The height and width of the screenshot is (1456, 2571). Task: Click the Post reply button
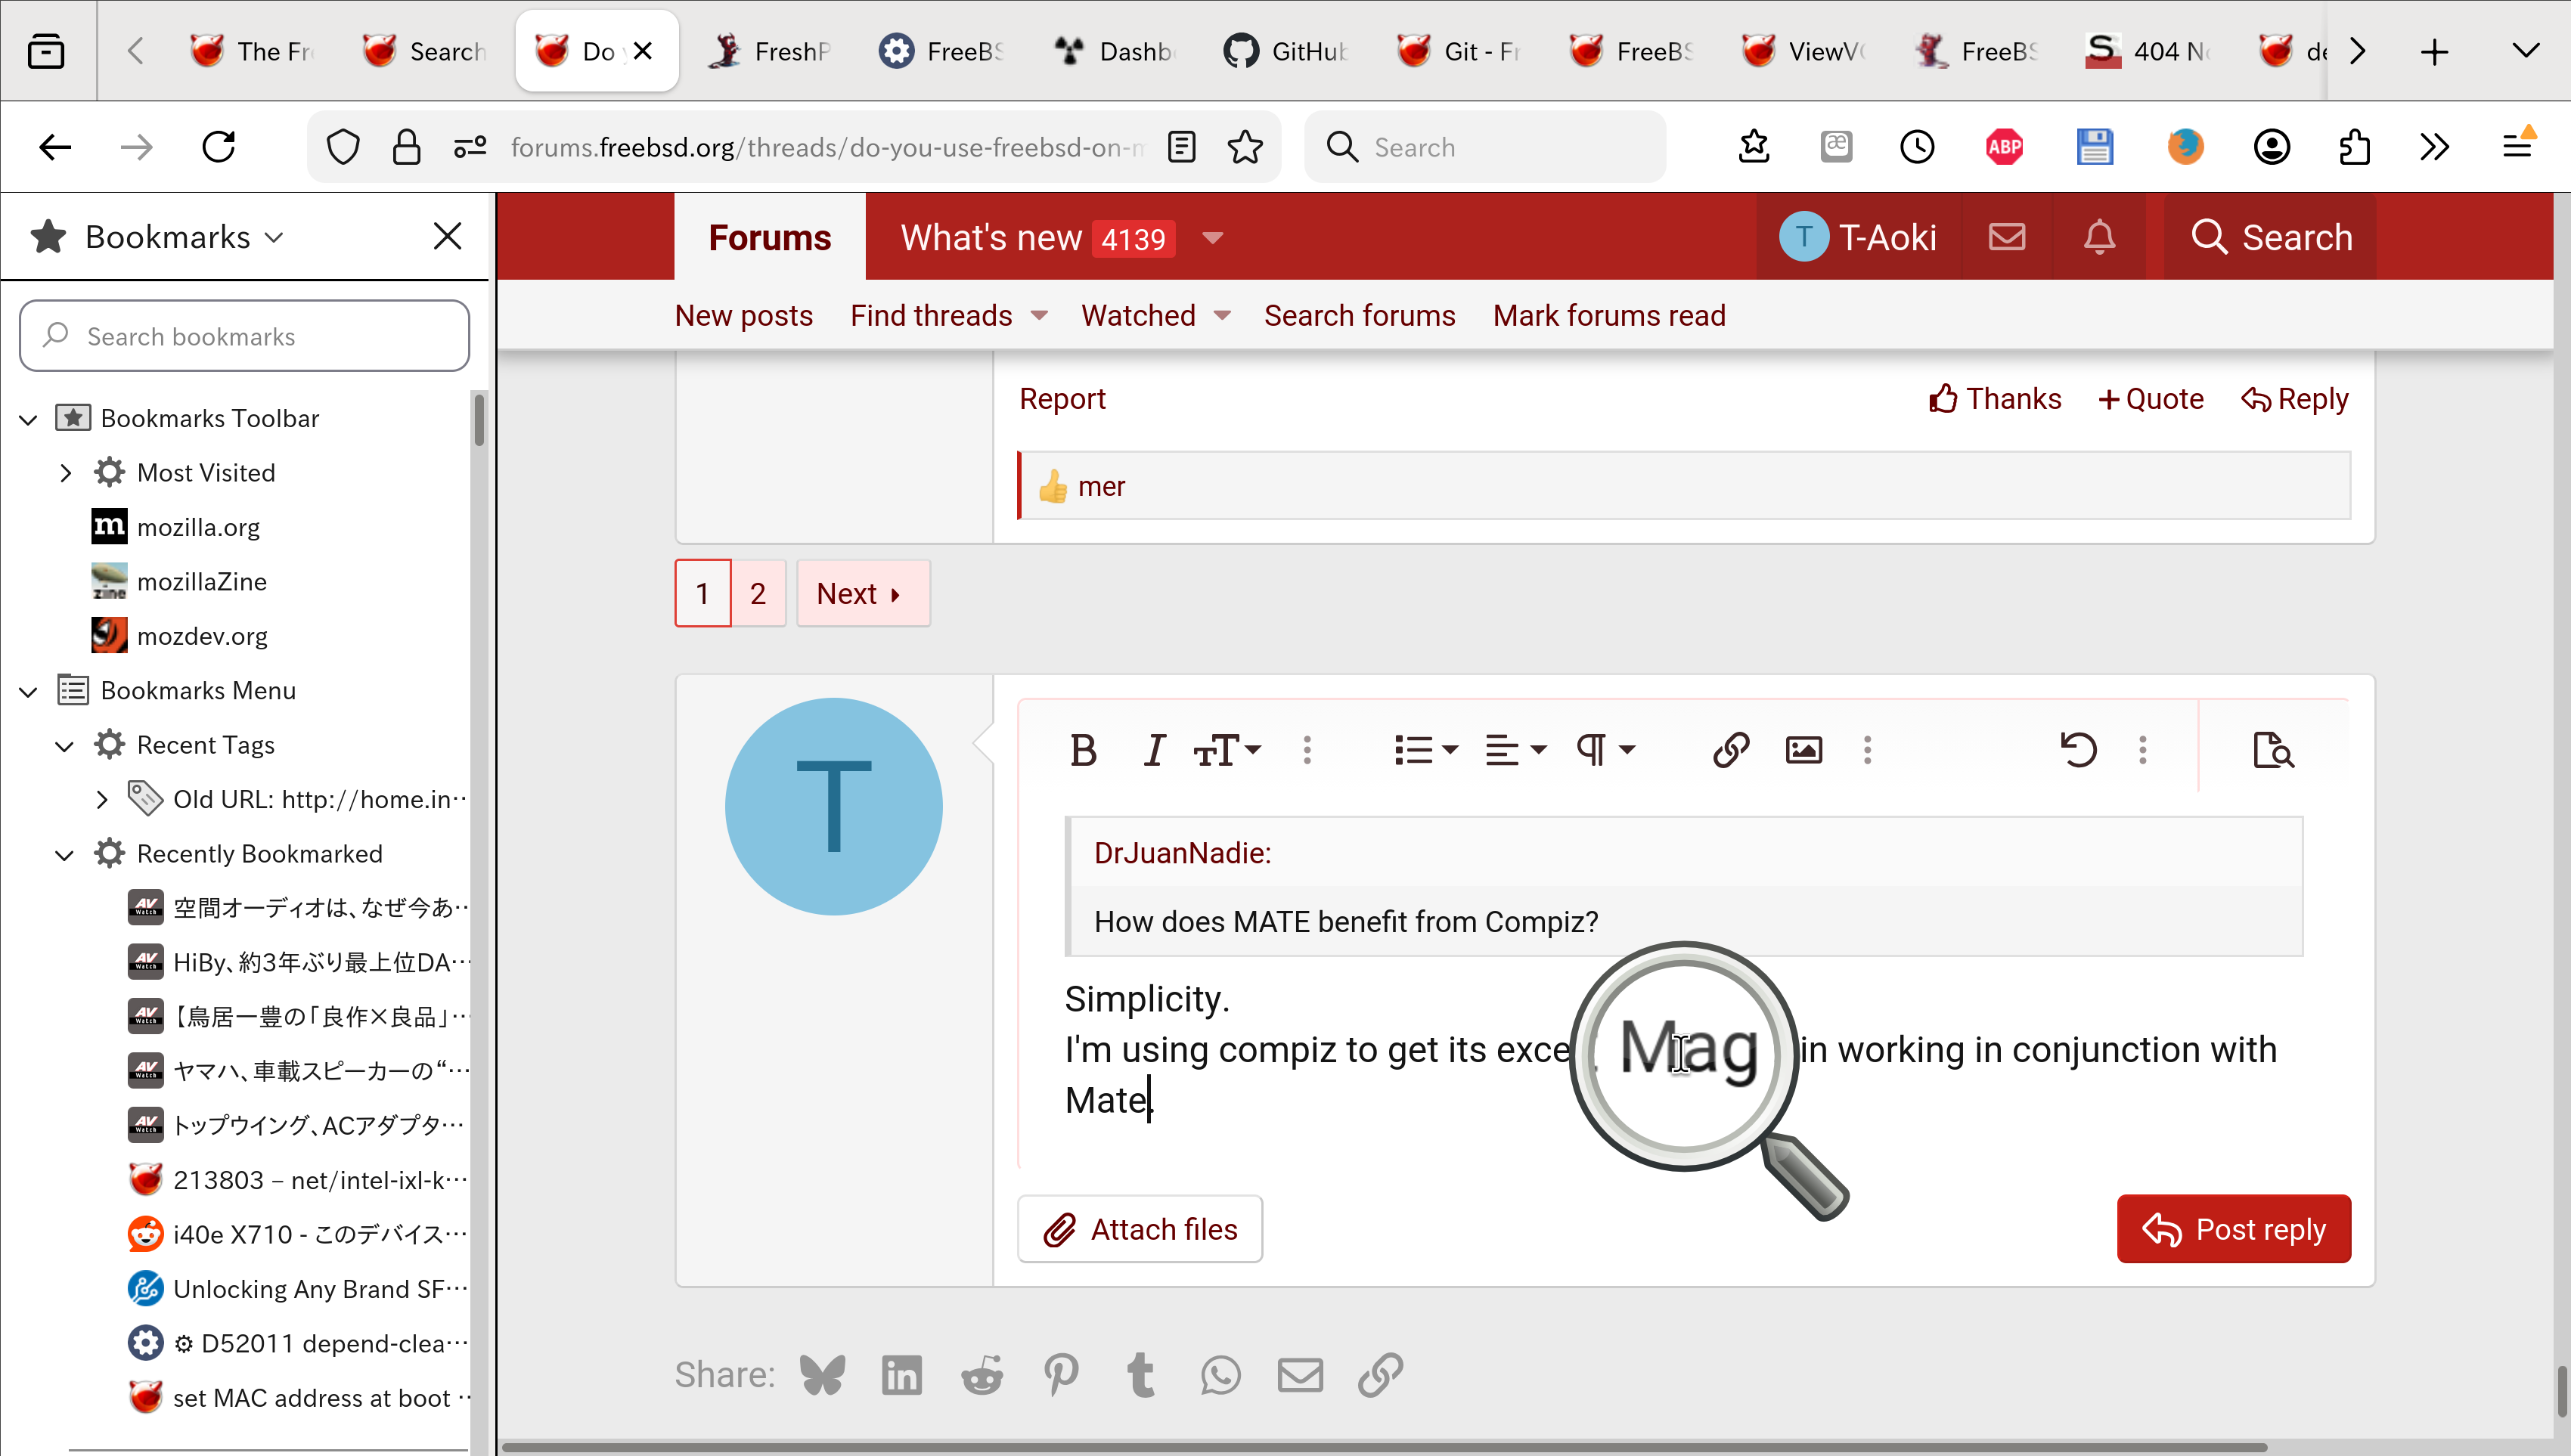pos(2233,1229)
